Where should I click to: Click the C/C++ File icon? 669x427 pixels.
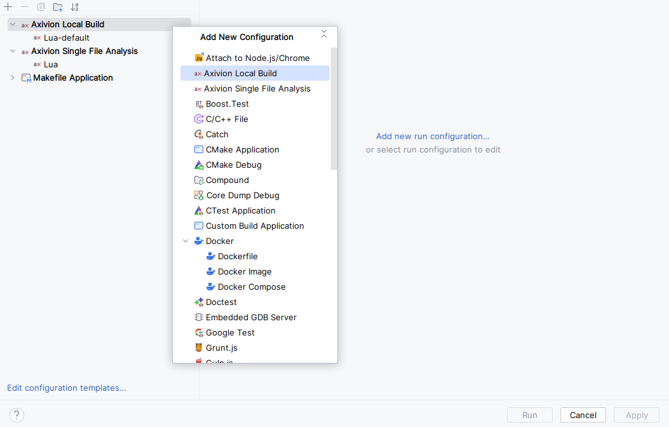coord(199,119)
